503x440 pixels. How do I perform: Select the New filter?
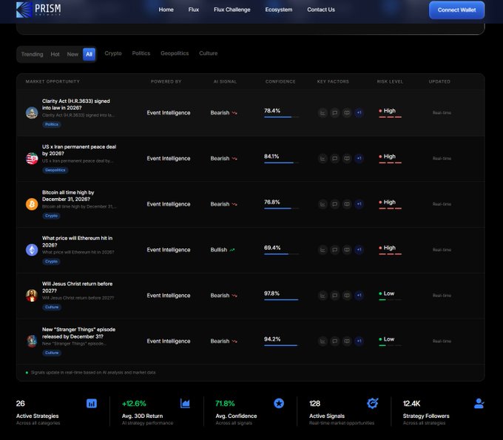tap(72, 54)
